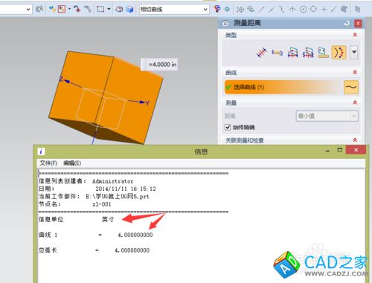Image resolution: width=372 pixels, height=283 pixels.
Task: Choose the highlighted arc Length measurement type
Action: [339, 53]
